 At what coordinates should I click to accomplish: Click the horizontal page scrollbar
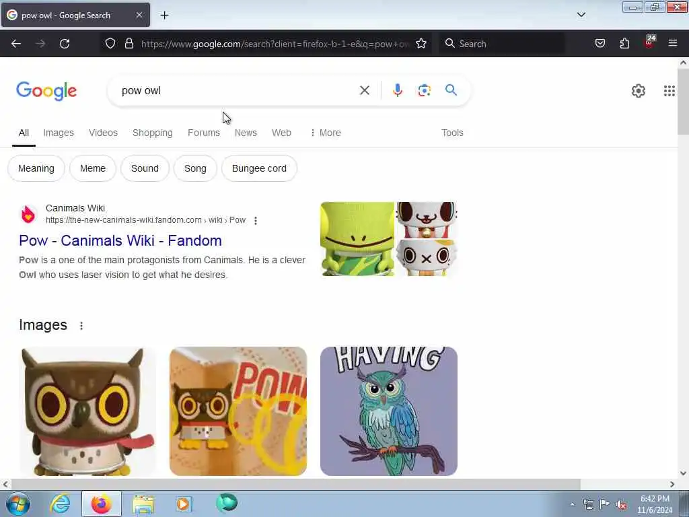tap(295, 485)
